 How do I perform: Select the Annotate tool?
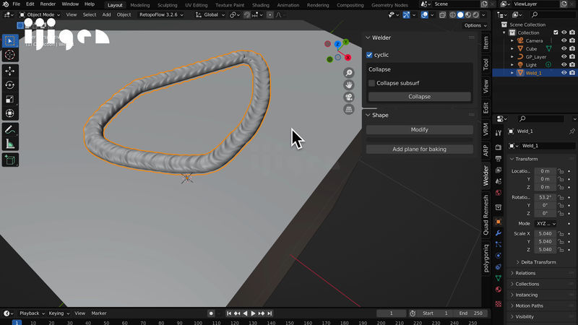[10, 130]
